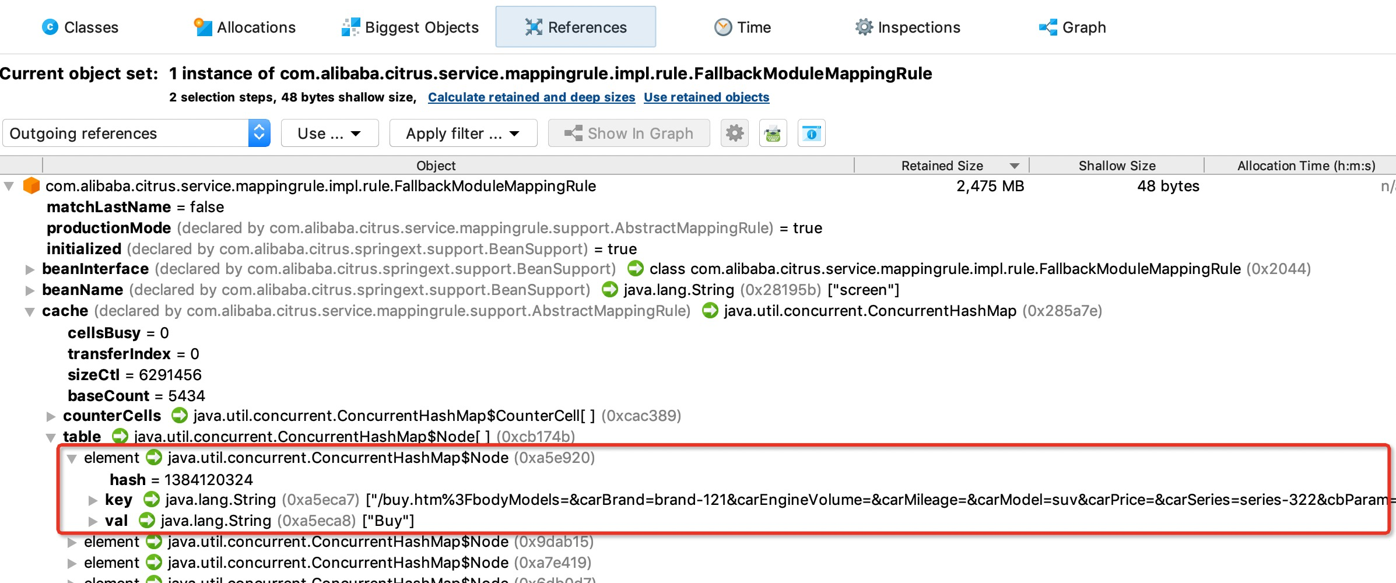Click the Inspections gear icon
Viewport: 1396px width, 583px height.
[x=864, y=27]
